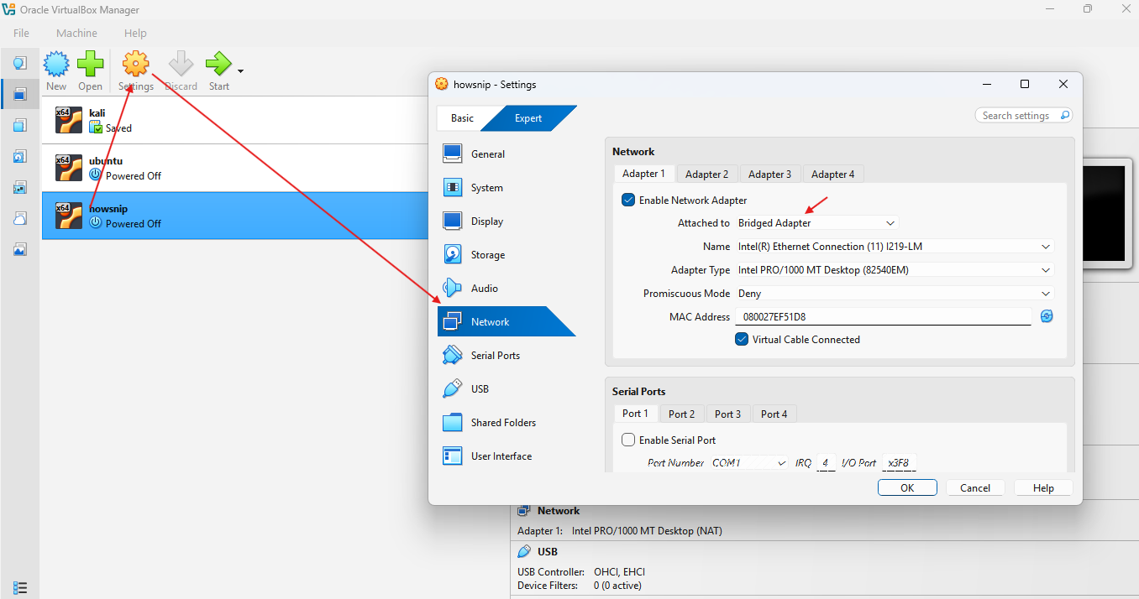Click the sidebar list toggle at the bottom-left
Viewport: 1139px width, 599px height.
[20, 587]
